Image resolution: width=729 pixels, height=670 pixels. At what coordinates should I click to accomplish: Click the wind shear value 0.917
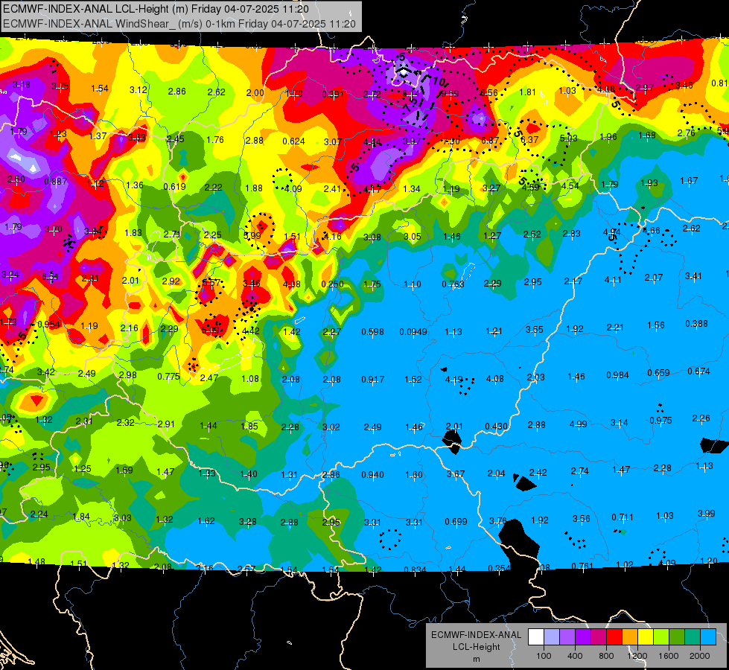[x=372, y=380]
